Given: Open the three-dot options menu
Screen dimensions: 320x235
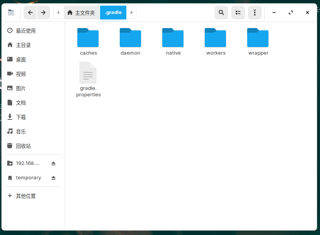Looking at the screenshot, I should 255,13.
